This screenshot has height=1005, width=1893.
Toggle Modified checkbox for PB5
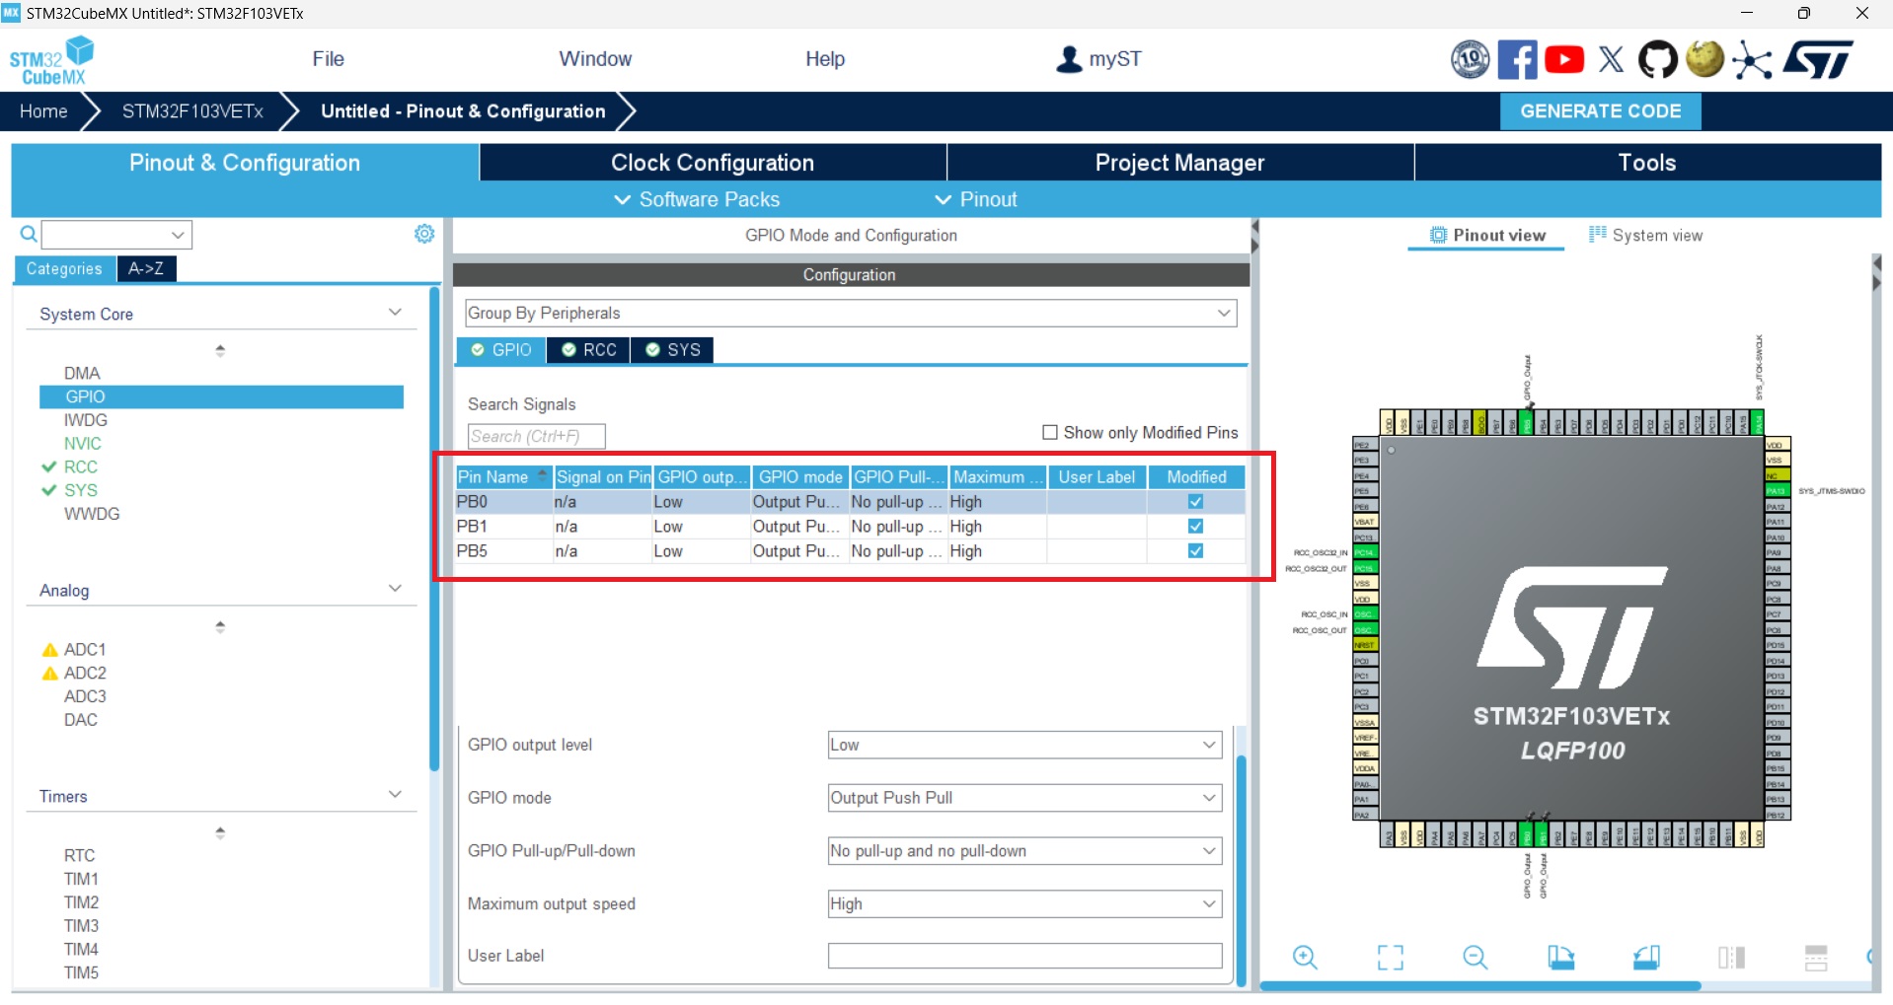1195,550
